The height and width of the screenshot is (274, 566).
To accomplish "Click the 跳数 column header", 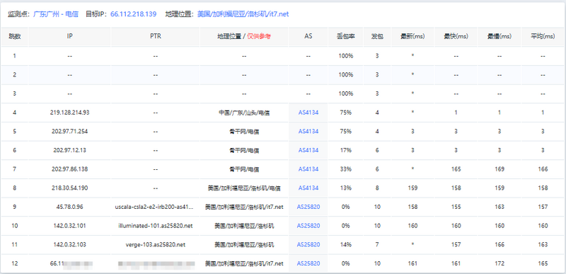I will 14,36.
